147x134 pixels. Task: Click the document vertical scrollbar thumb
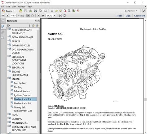[x=145, y=100]
